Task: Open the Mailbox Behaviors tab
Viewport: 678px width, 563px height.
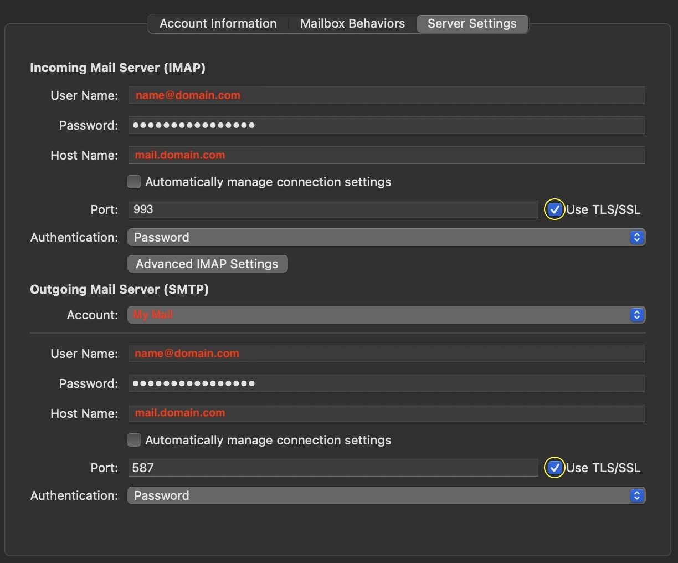Action: pyautogui.click(x=352, y=24)
